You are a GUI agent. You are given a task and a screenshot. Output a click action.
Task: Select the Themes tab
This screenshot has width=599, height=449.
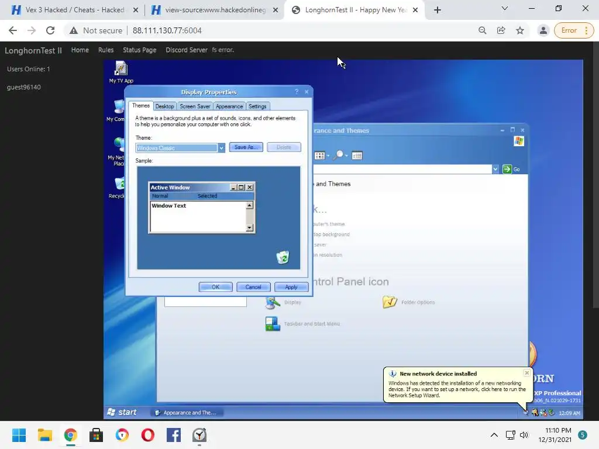(x=141, y=106)
